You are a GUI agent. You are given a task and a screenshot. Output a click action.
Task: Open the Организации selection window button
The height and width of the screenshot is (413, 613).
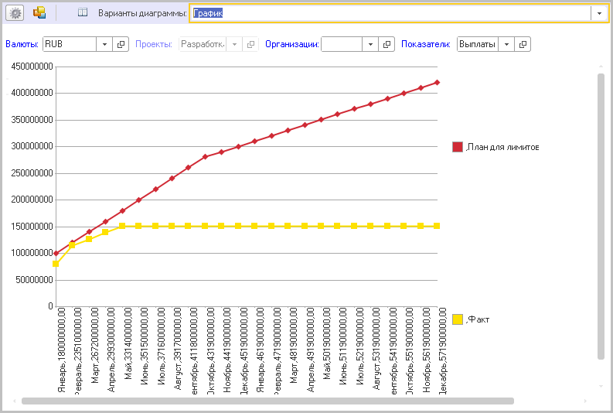click(387, 45)
